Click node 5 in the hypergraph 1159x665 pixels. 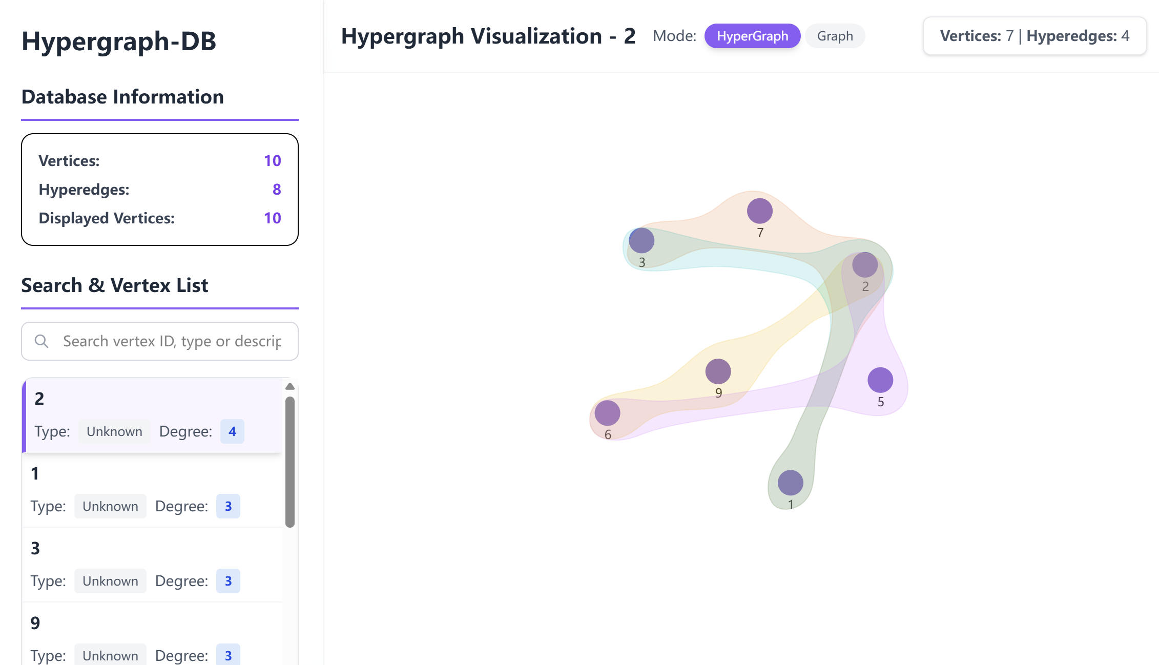tap(880, 380)
